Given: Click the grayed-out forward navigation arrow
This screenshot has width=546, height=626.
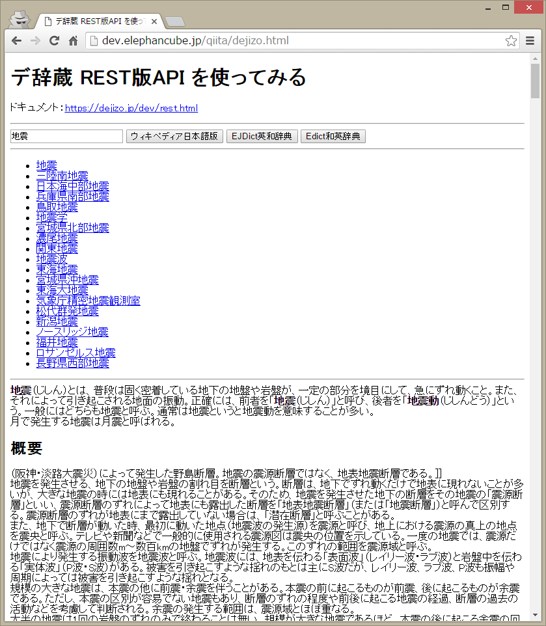Looking at the screenshot, I should [x=35, y=40].
